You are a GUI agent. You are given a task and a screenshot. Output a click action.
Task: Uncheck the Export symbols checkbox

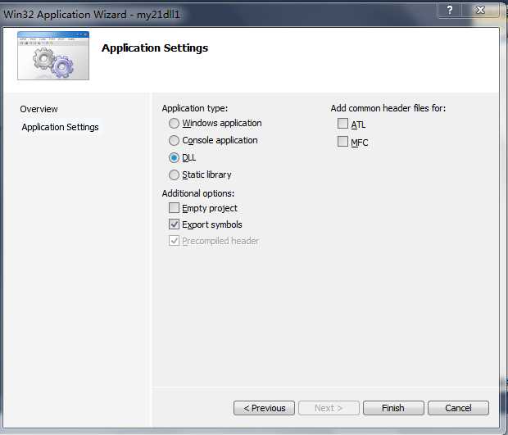point(174,224)
